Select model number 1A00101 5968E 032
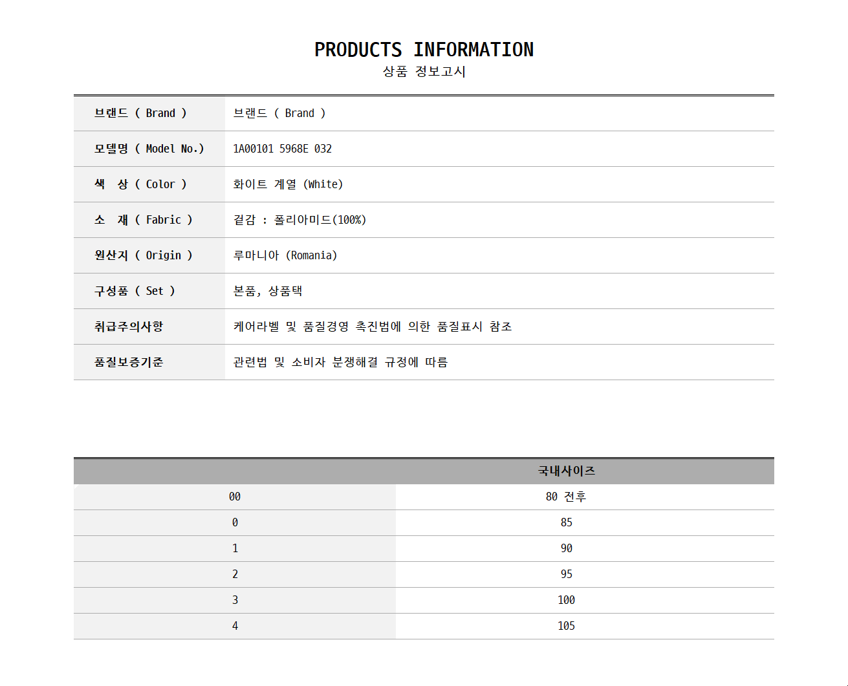The width and height of the screenshot is (848, 686). pyautogui.click(x=282, y=149)
